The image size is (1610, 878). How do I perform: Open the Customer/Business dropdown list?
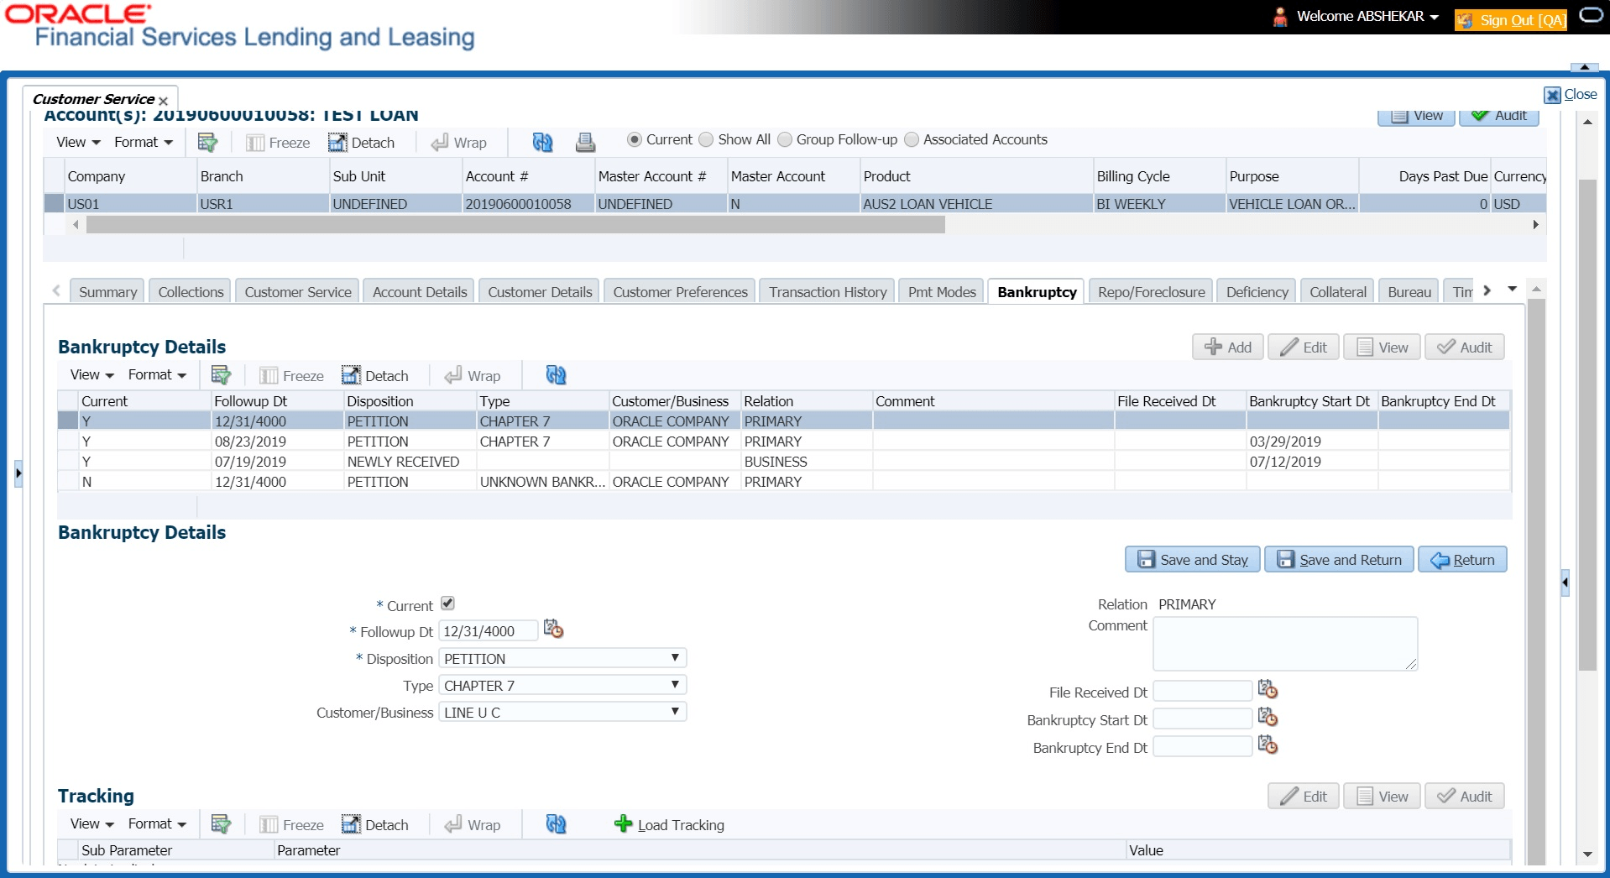point(562,712)
